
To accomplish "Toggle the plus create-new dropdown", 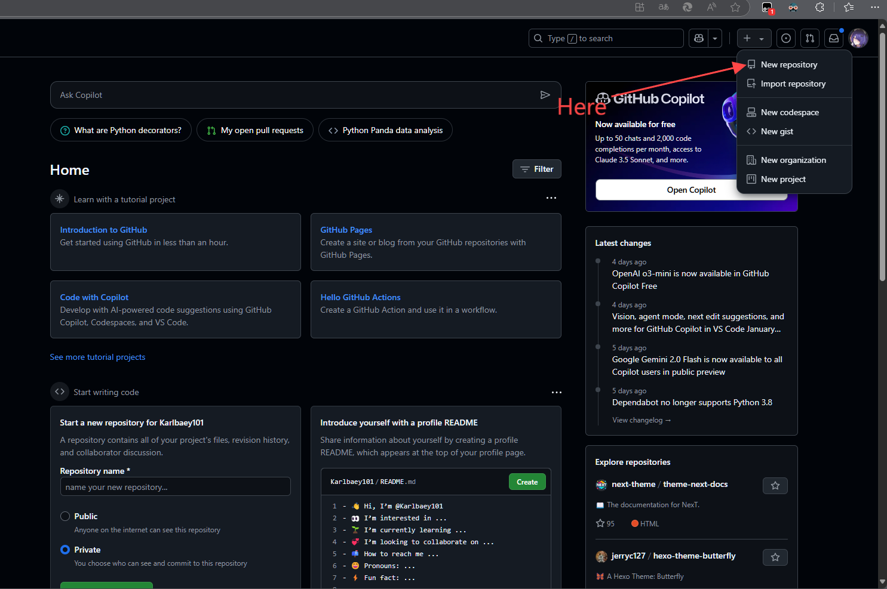I will pyautogui.click(x=754, y=38).
